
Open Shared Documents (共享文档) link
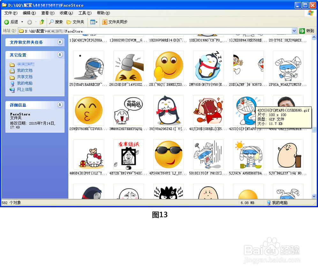click(x=25, y=77)
